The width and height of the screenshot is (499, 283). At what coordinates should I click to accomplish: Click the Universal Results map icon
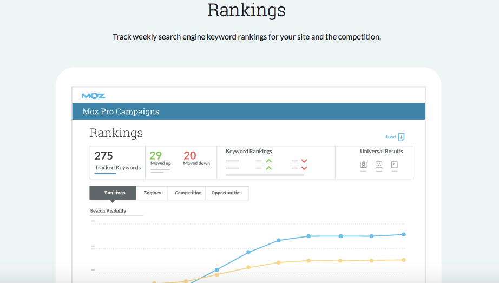pyautogui.click(x=363, y=164)
